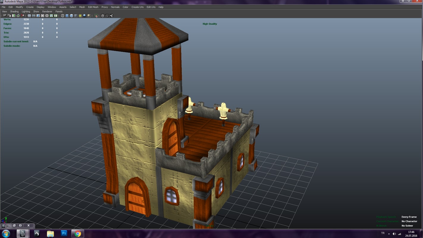This screenshot has width=423, height=238.
Task: Select the Isolate Select icon
Action: point(96,15)
